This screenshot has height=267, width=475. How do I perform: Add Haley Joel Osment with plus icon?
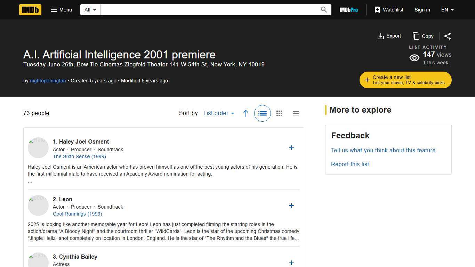[291, 148]
